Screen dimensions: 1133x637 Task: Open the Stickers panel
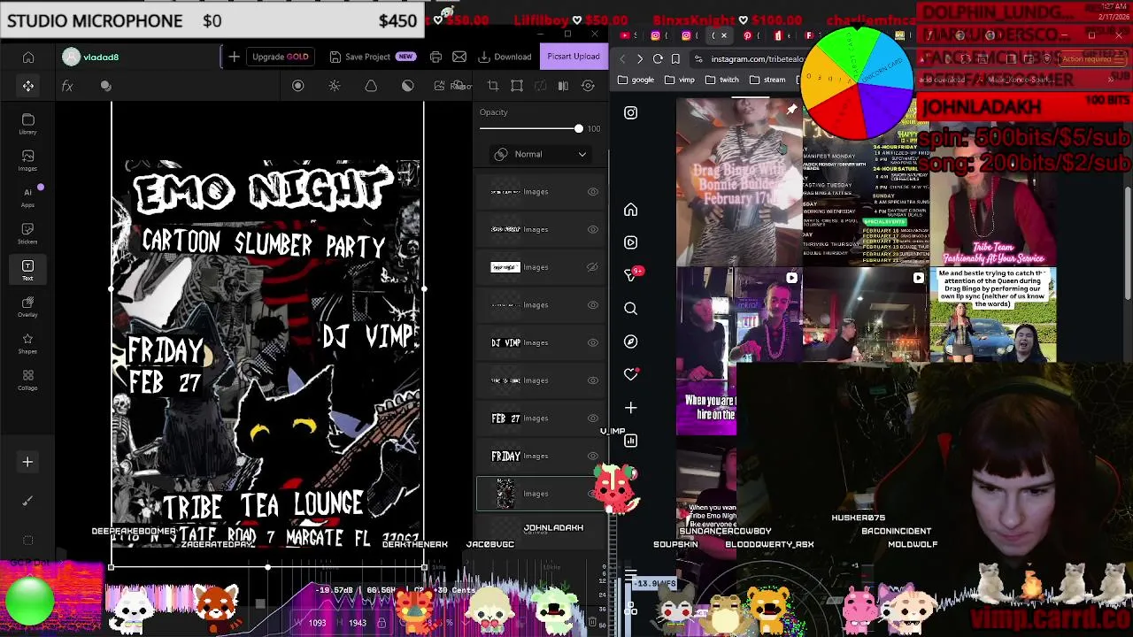[28, 234]
